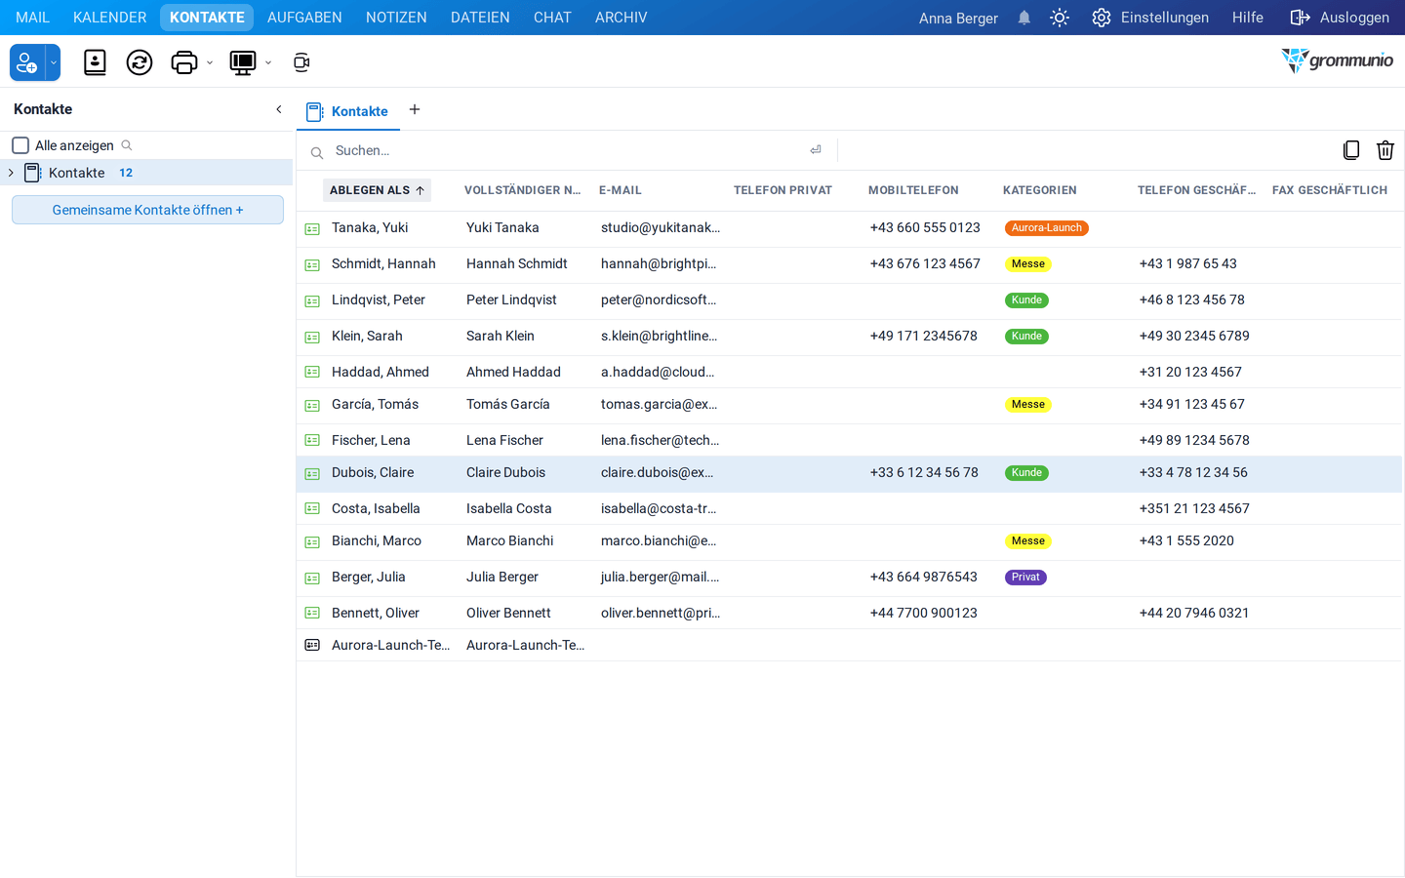Click the Hilfe link
This screenshot has height=878, width=1405.
click(1248, 18)
